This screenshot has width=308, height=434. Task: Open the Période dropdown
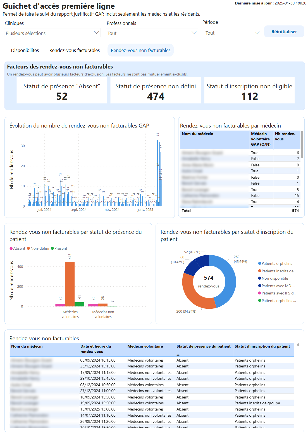click(x=232, y=33)
